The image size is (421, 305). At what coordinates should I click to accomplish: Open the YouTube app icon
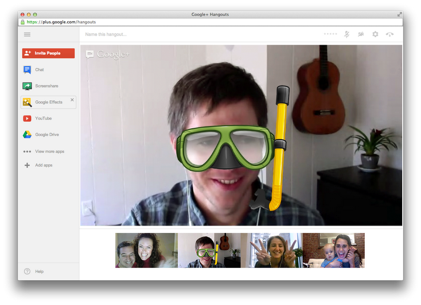point(27,118)
